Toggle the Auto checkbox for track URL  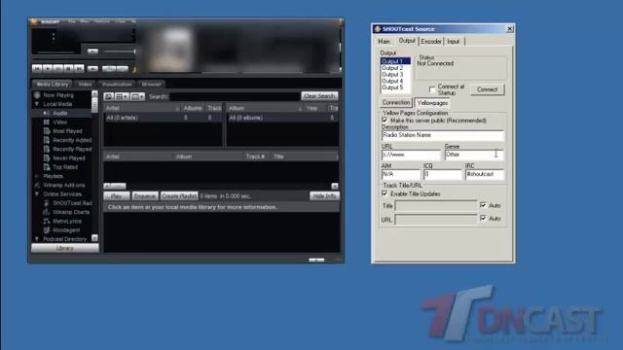[x=483, y=218]
